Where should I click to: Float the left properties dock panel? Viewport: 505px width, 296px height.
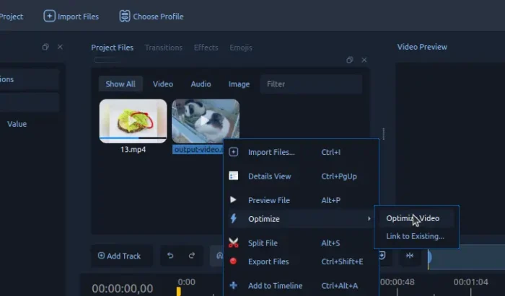[x=45, y=47]
